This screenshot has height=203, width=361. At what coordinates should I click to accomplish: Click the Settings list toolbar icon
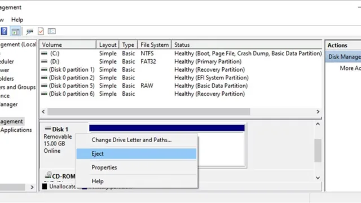[x=52, y=31]
